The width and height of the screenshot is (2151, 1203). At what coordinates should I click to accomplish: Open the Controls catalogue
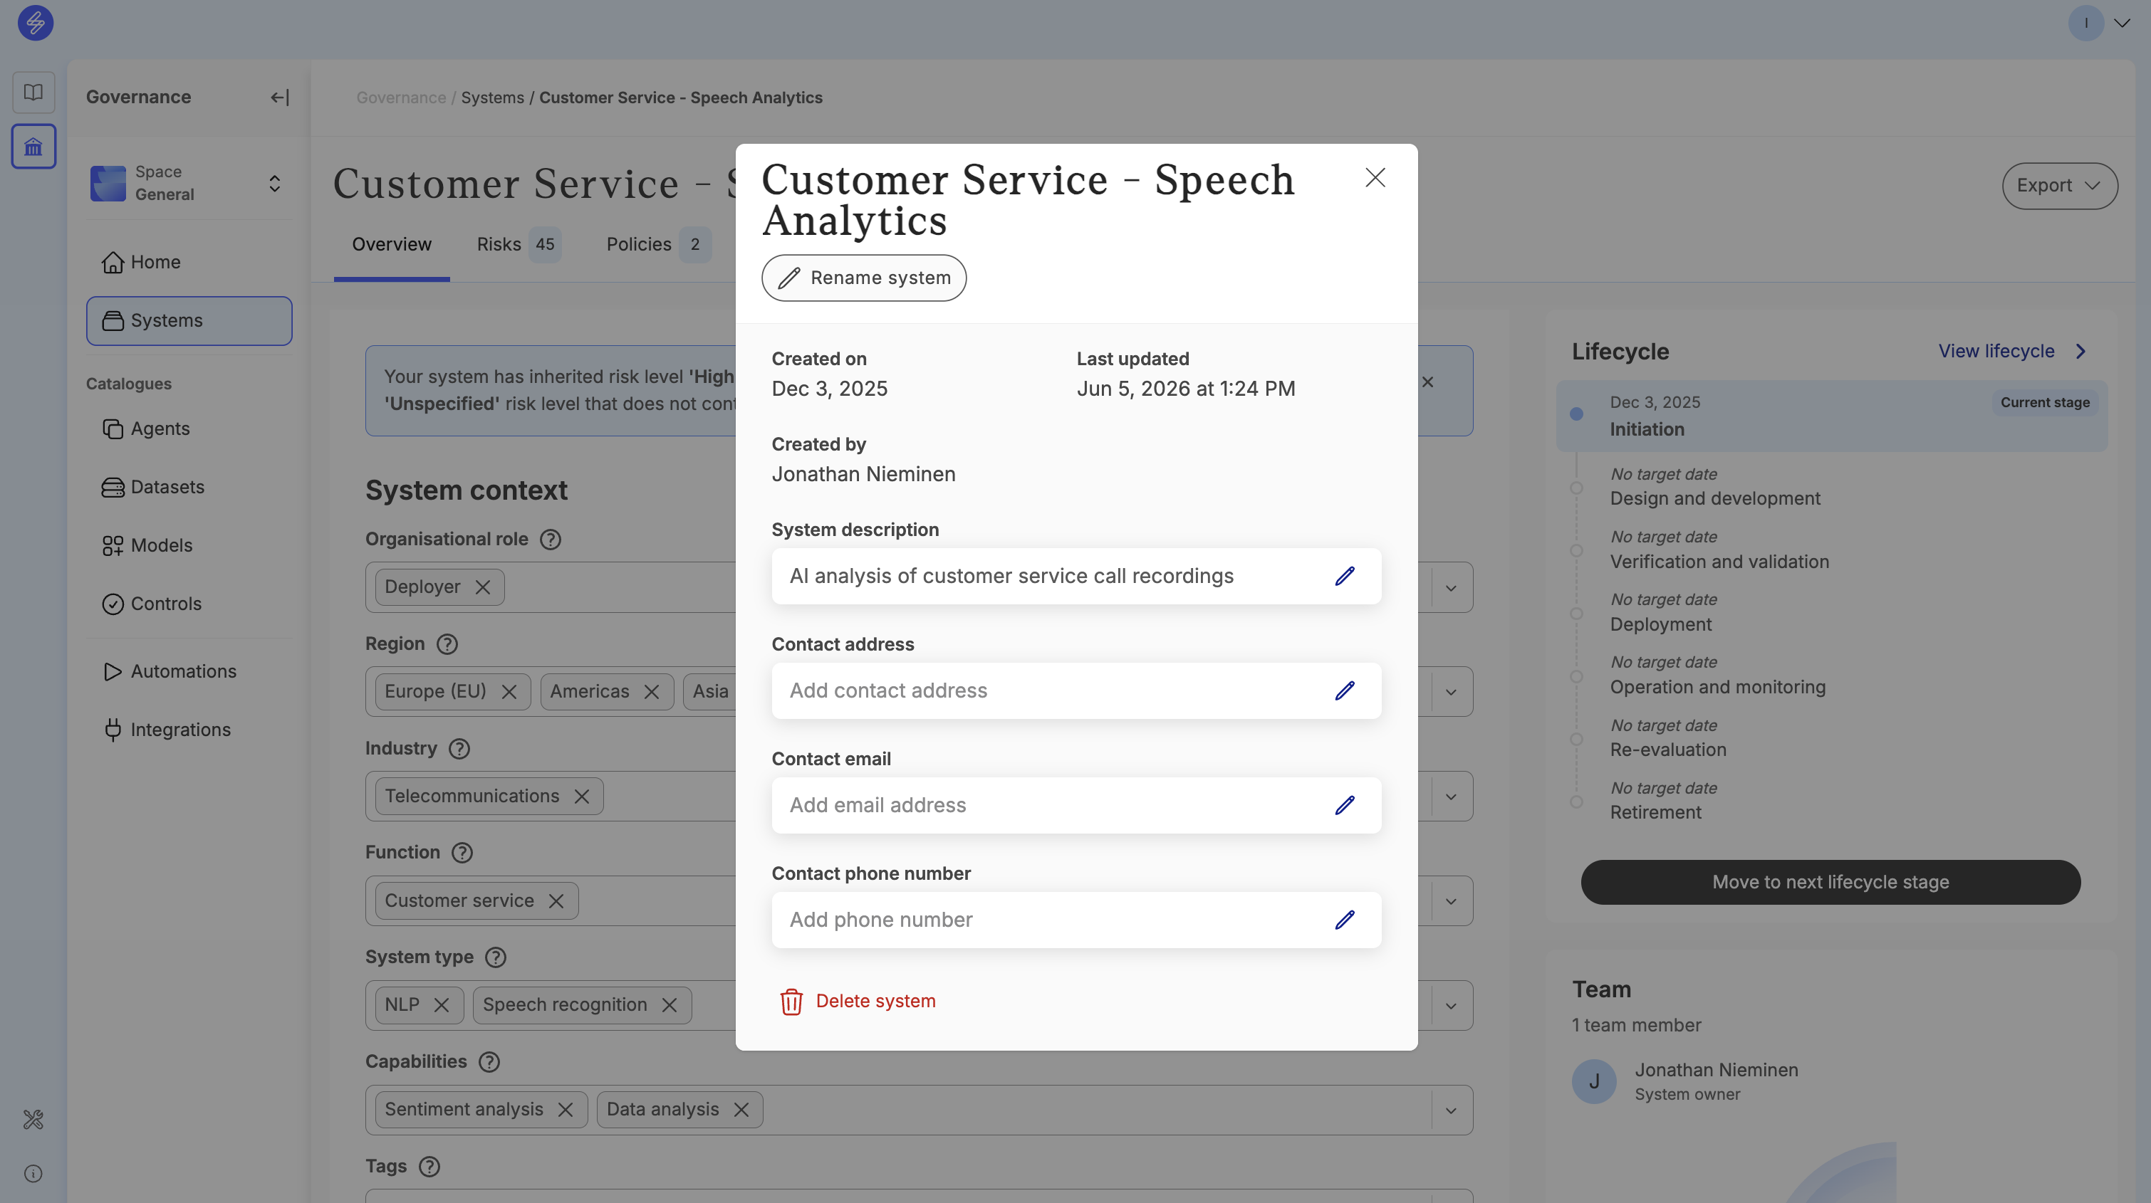[x=189, y=604]
